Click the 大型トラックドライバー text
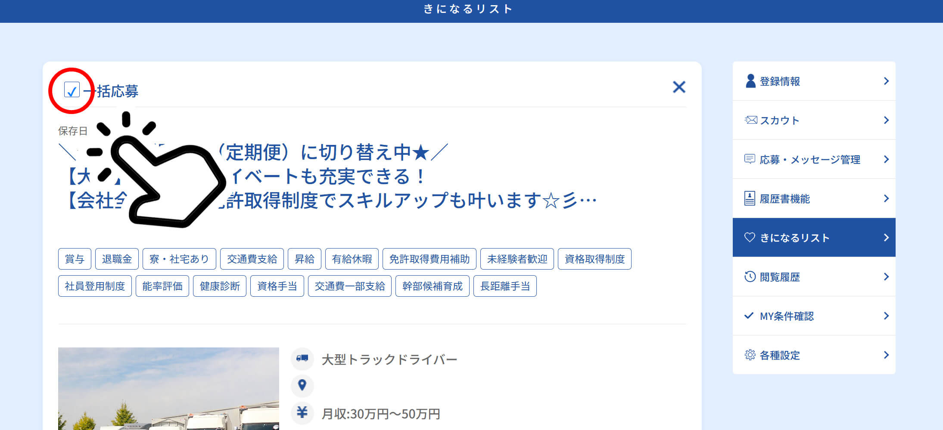This screenshot has height=430, width=943. coord(389,359)
